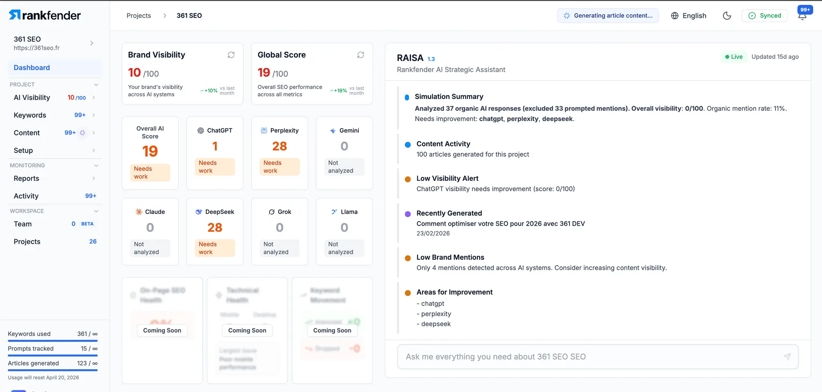
Task: Click the orange Low Visibility Alert bullet
Action: click(x=408, y=179)
